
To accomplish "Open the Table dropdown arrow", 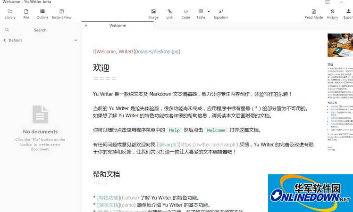I will pos(209,11).
